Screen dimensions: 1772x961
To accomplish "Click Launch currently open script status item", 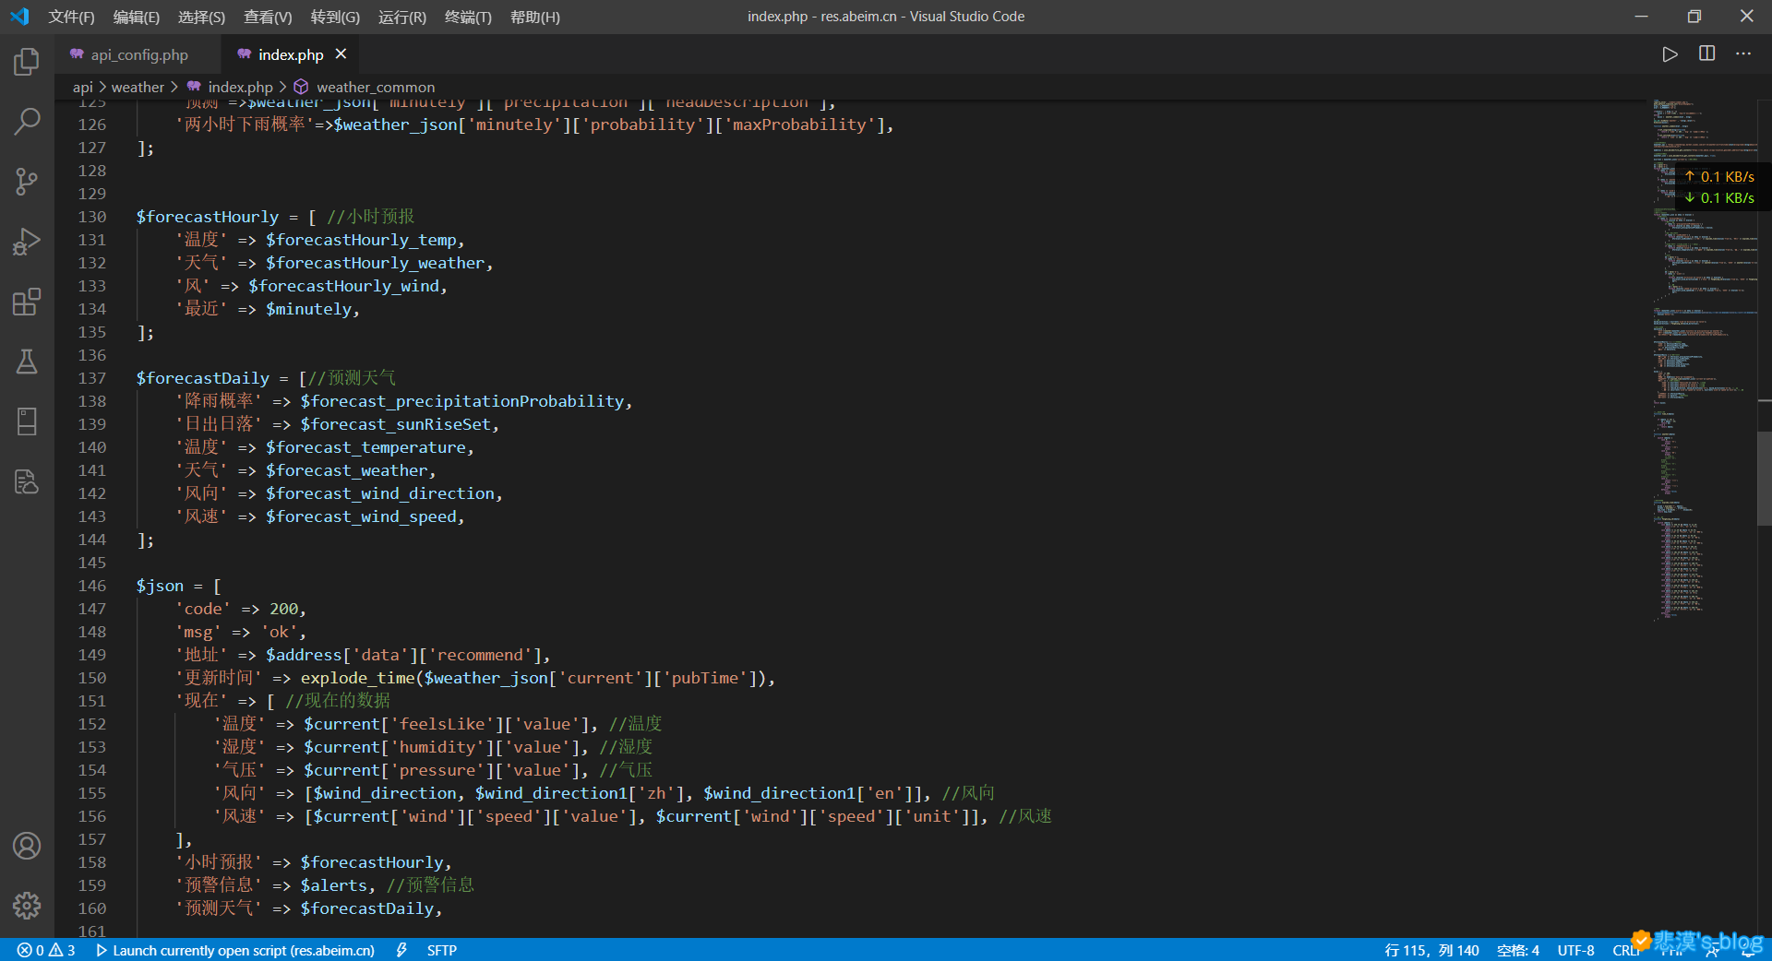I will (x=235, y=950).
